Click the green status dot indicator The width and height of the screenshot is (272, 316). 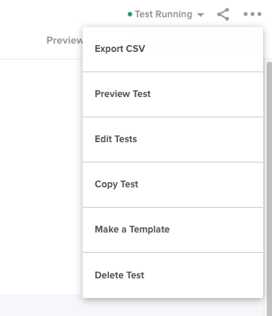point(130,14)
